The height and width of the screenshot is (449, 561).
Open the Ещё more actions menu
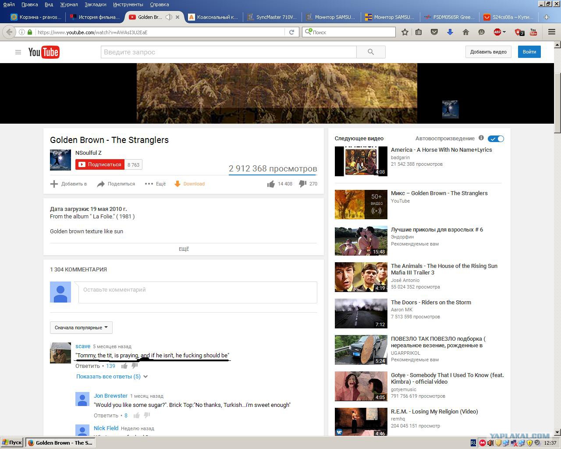(155, 184)
